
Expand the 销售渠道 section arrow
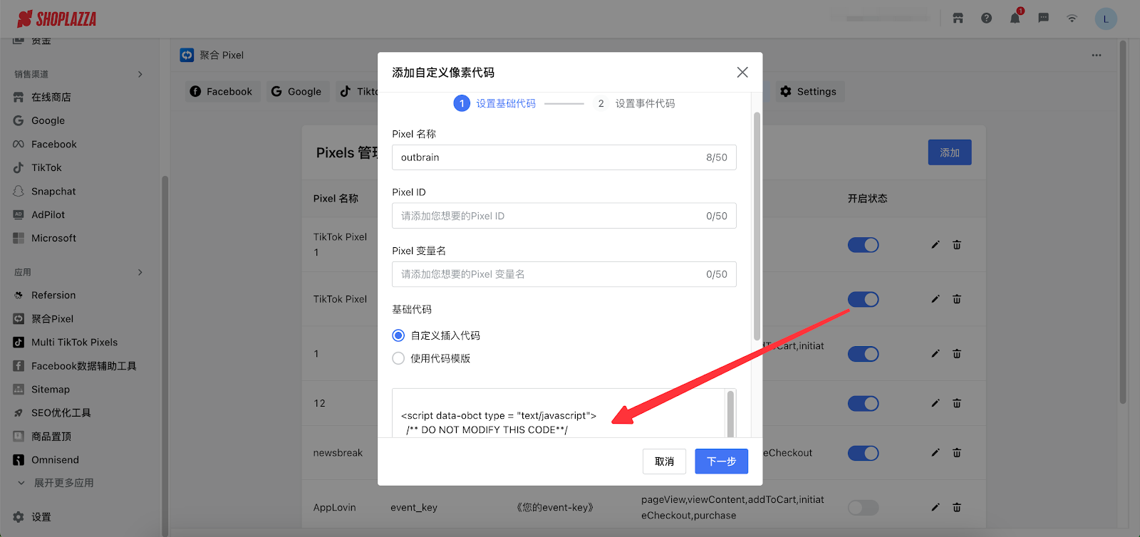pyautogui.click(x=140, y=74)
